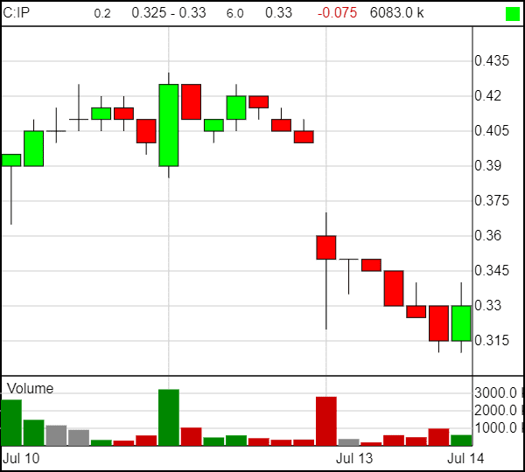Click the C:IP ticker symbol
525x472 pixels.
click(x=16, y=13)
